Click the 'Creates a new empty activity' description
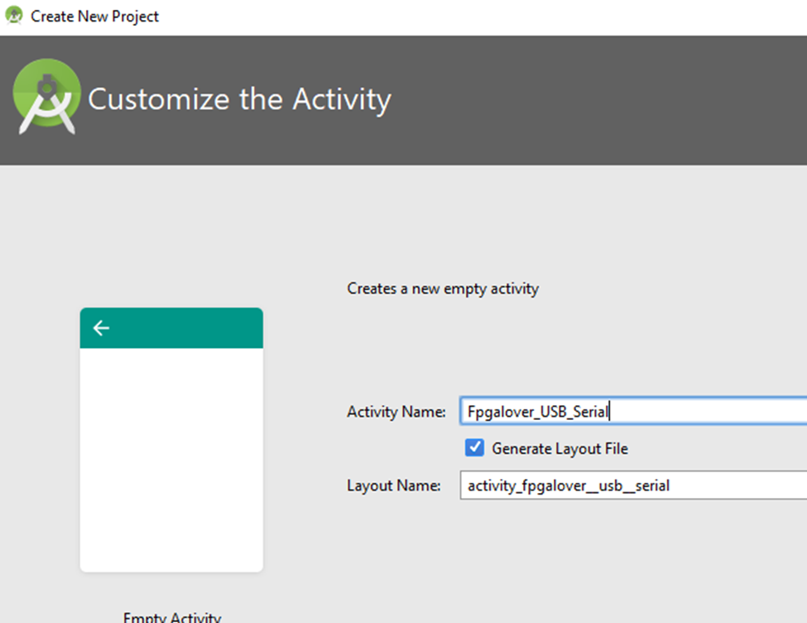The height and width of the screenshot is (623, 807). 443,289
